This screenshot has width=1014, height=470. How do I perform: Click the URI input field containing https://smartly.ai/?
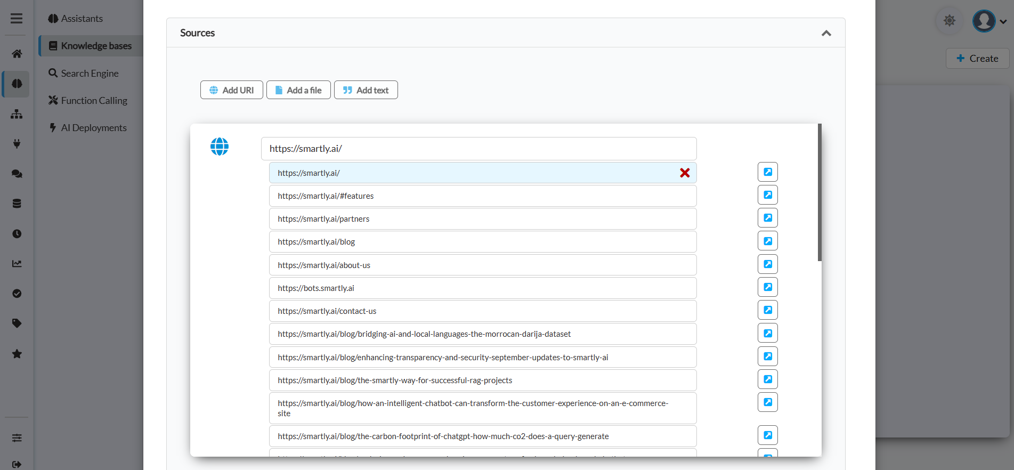478,149
